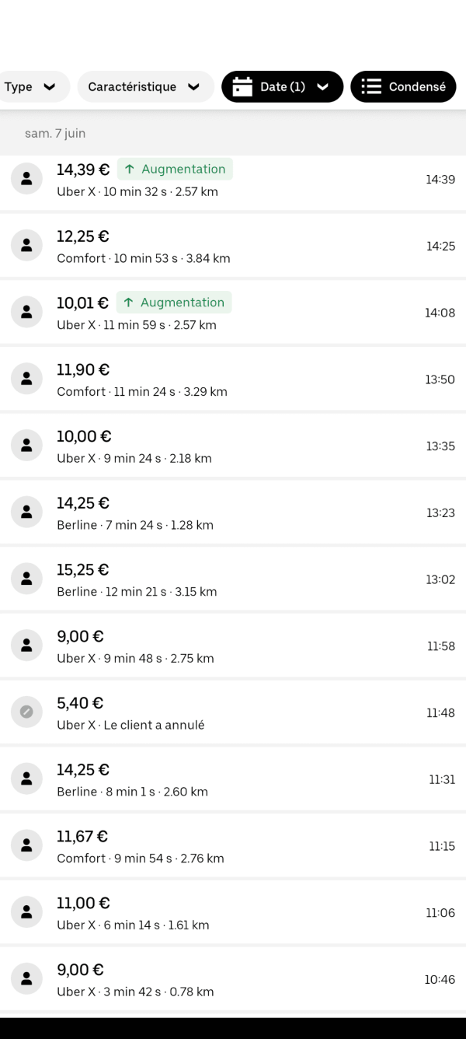This screenshot has height=1039, width=466.
Task: Open the Type filter dropdown
Action: 31,86
